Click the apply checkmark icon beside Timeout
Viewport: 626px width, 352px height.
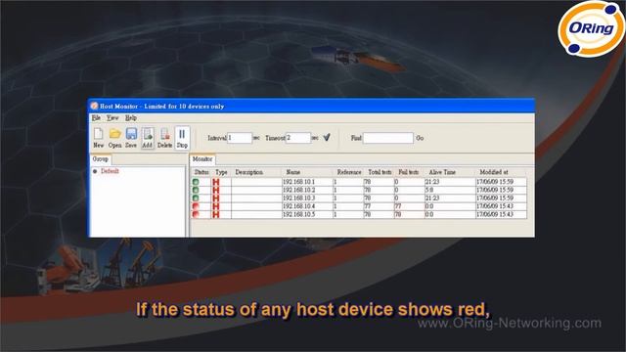(327, 137)
